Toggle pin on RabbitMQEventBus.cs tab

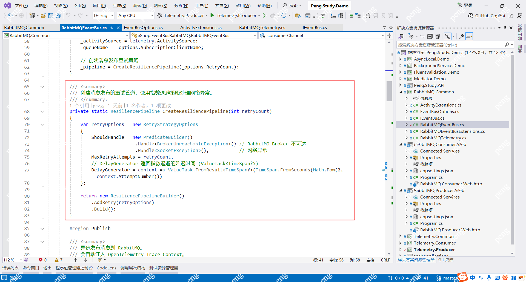click(x=112, y=28)
